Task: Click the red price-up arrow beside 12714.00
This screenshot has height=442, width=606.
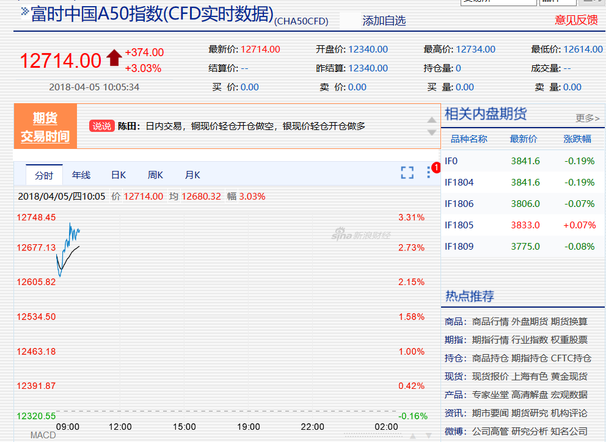Action: point(114,57)
